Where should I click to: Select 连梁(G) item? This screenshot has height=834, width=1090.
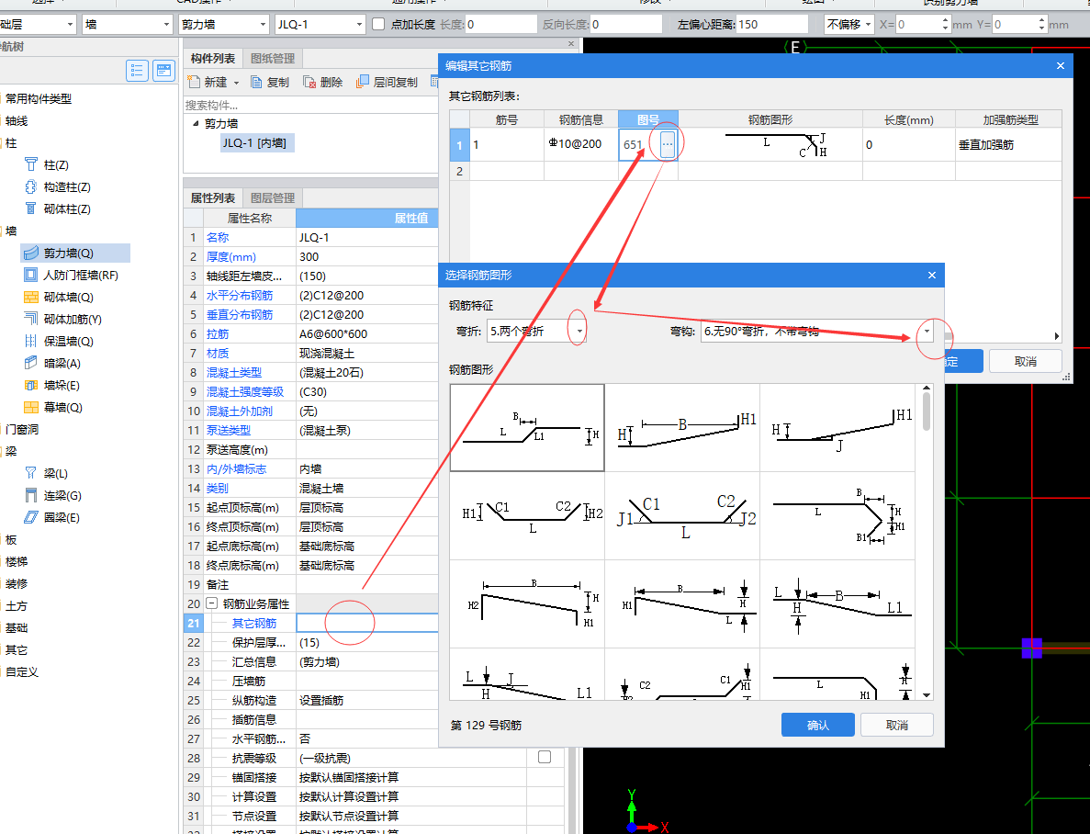click(62, 496)
